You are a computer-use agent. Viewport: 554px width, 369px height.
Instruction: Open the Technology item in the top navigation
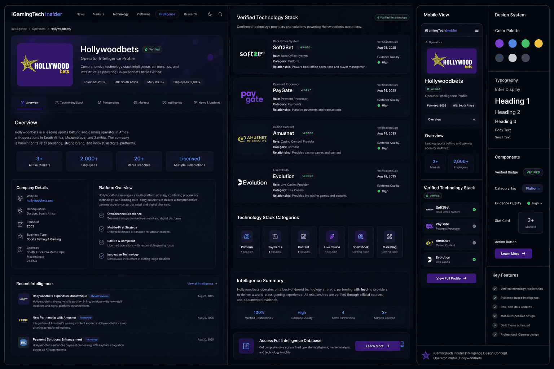point(120,14)
